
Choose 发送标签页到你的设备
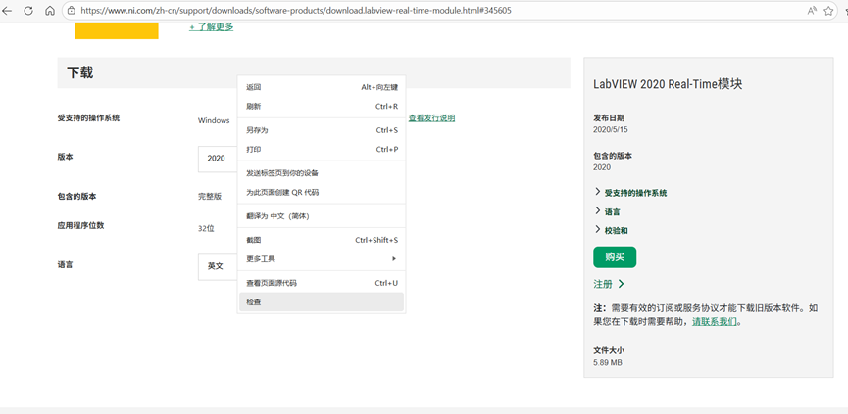click(322, 173)
